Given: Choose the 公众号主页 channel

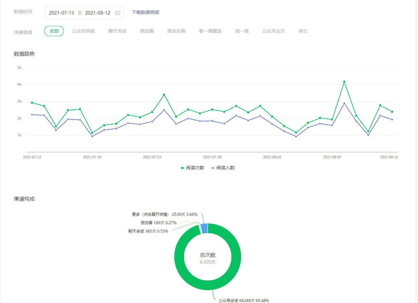Looking at the screenshot, I should pos(274,31).
